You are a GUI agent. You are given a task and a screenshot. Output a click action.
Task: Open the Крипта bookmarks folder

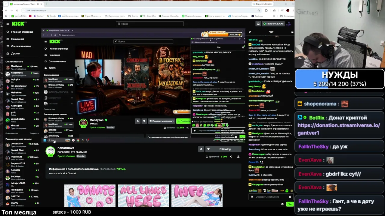tap(133, 16)
